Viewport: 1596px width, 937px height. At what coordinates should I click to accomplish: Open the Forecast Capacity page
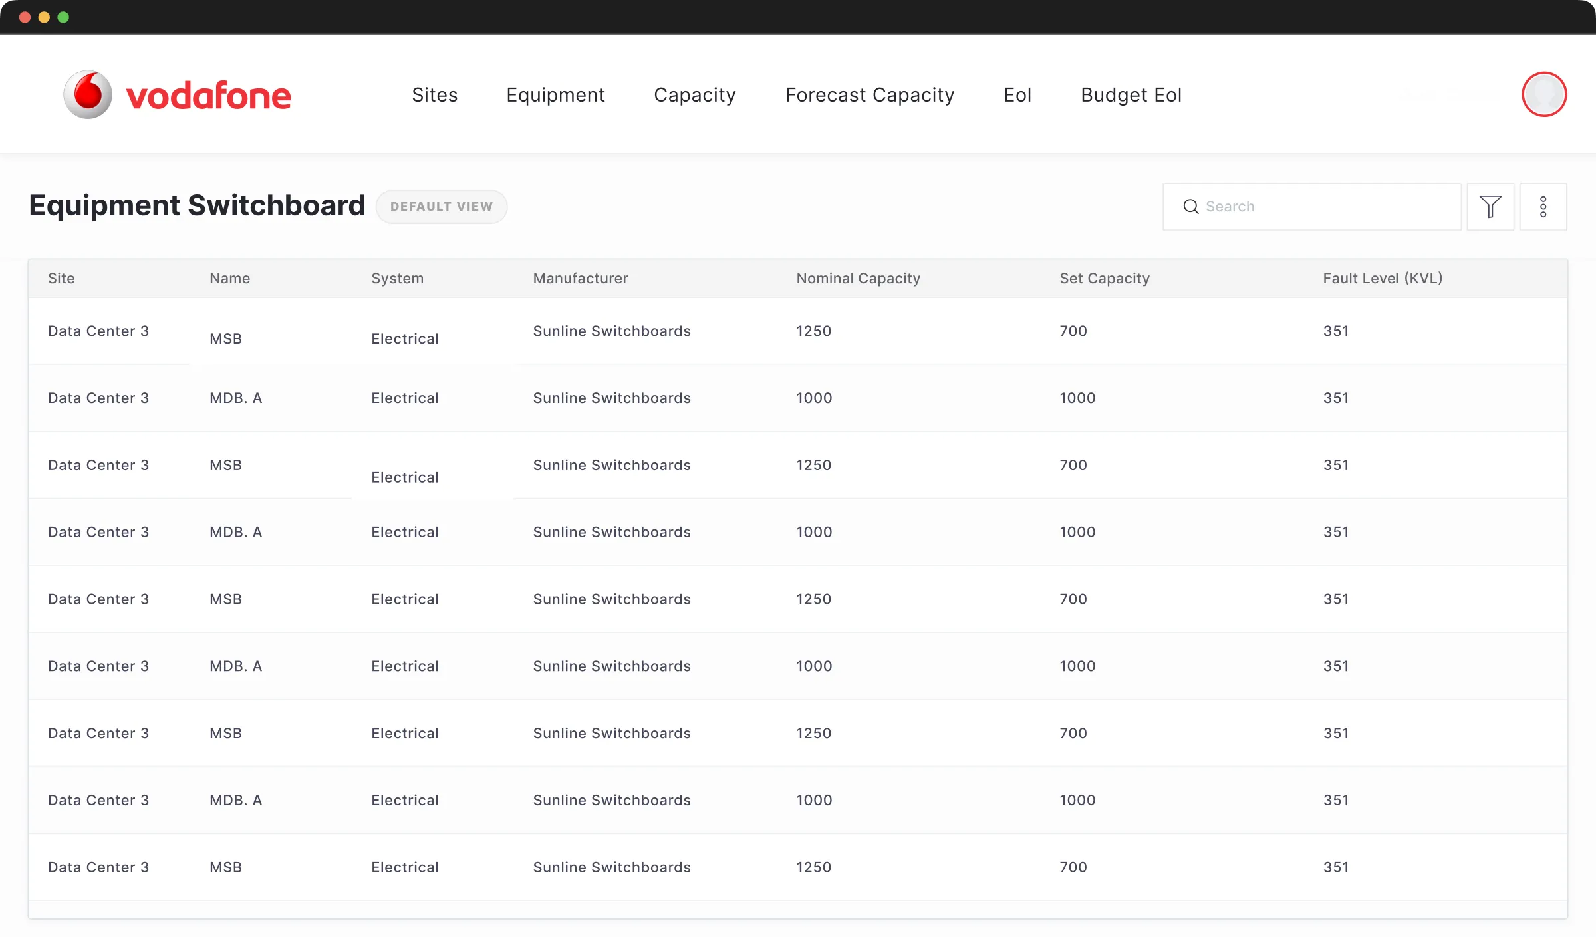click(x=870, y=95)
